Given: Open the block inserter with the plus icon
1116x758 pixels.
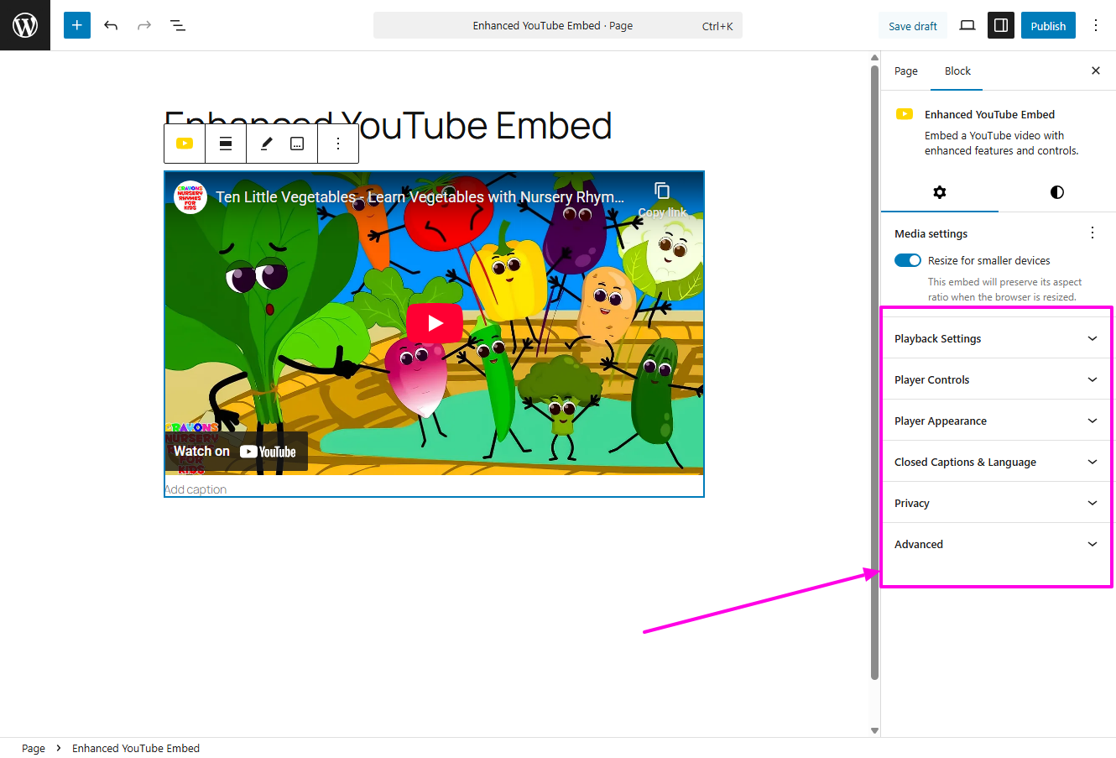Looking at the screenshot, I should pos(76,25).
